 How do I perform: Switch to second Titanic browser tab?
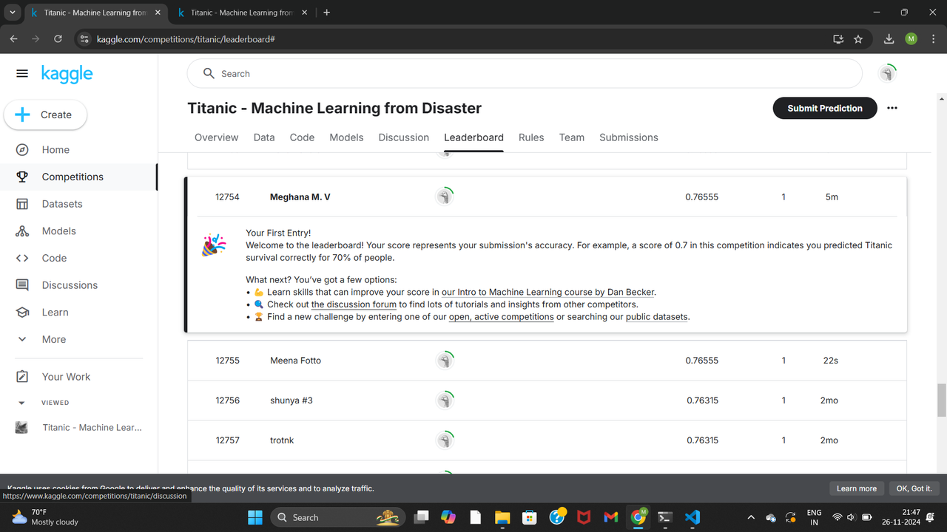tap(242, 13)
